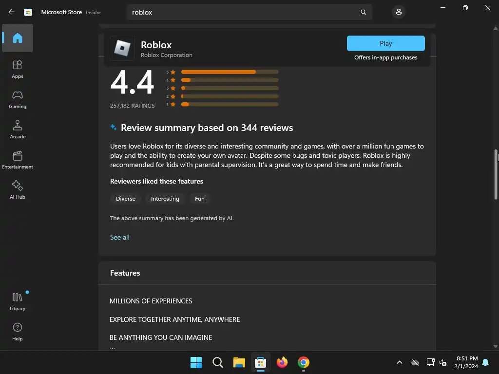499x374 pixels.
Task: Click Review summary based on 344 reviews heading
Action: pyautogui.click(x=207, y=128)
